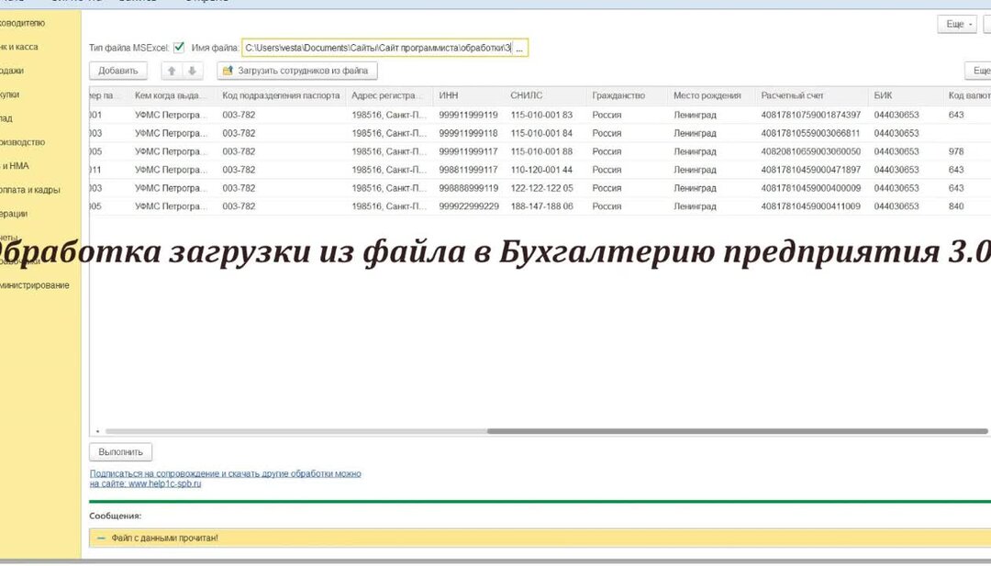Click the 'Кем когда выда...' column header
The image size is (991, 566).
tap(173, 96)
